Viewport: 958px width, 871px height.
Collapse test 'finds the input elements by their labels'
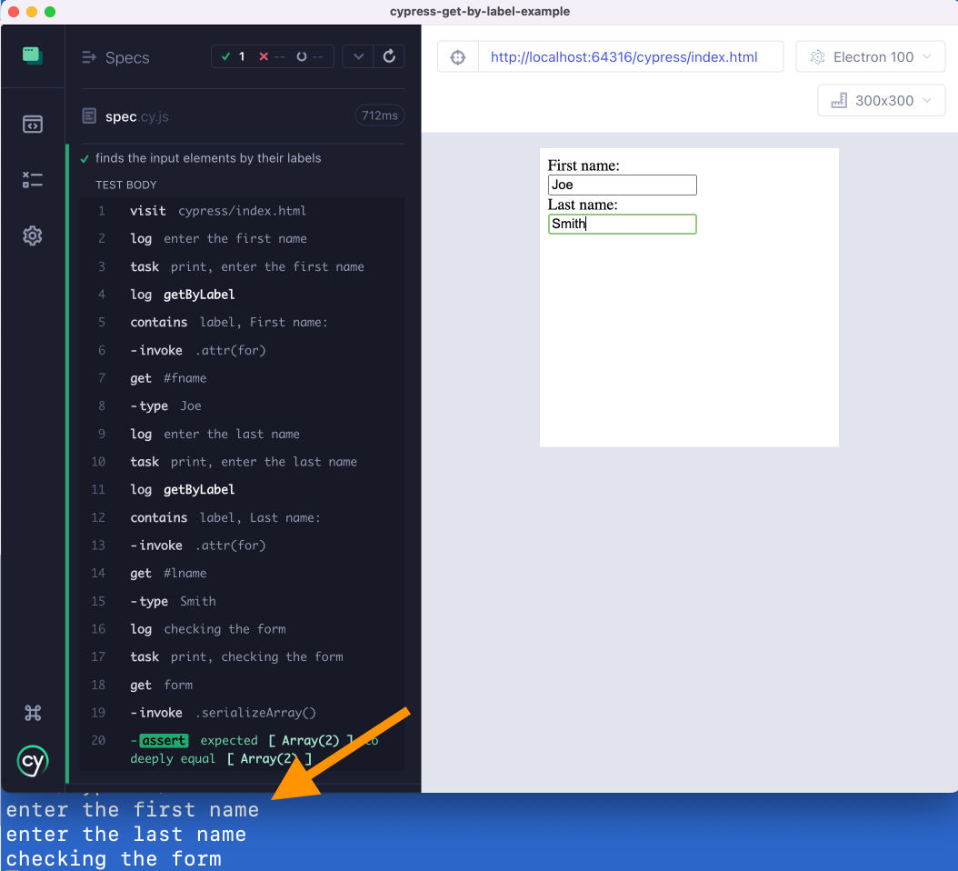[x=208, y=158]
